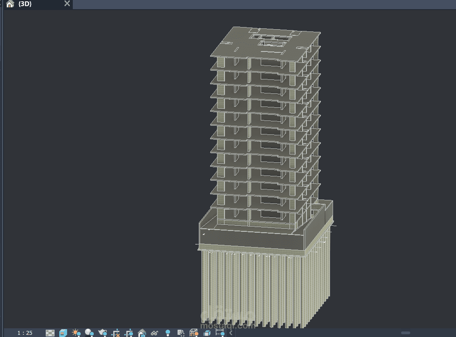Highlight Displacement Sets cube icon
Viewport: 456px width, 337px height.
[207, 333]
